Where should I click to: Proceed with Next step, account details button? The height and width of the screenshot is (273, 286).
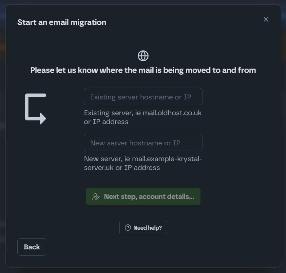pos(143,197)
